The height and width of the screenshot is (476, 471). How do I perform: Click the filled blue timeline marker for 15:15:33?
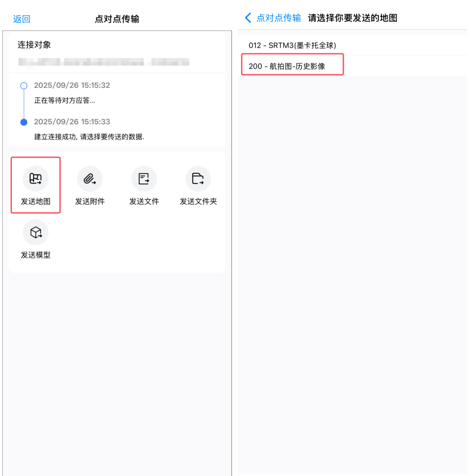24,122
